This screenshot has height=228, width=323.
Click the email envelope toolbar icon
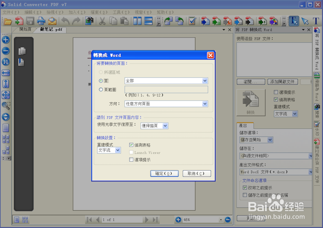click(52, 21)
